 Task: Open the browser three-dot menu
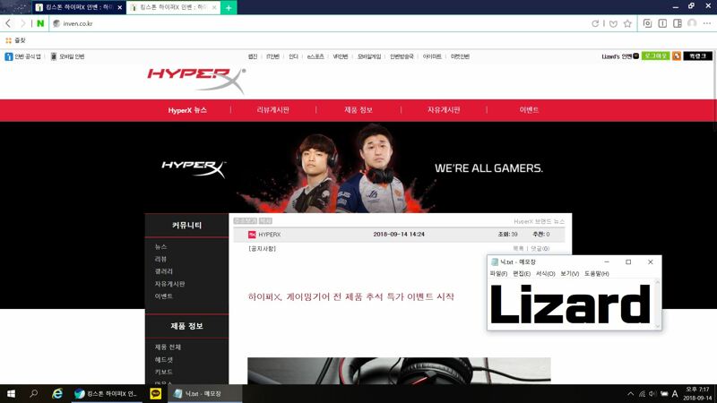(707, 23)
